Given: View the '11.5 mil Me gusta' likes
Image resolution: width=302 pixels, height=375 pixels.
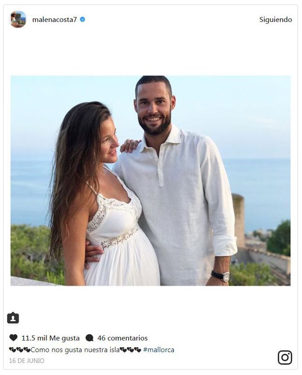Looking at the screenshot, I should [x=50, y=338].
